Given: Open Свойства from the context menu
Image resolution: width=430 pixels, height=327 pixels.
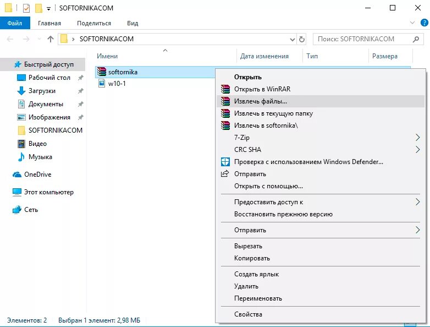Looking at the screenshot, I should 321,314.
